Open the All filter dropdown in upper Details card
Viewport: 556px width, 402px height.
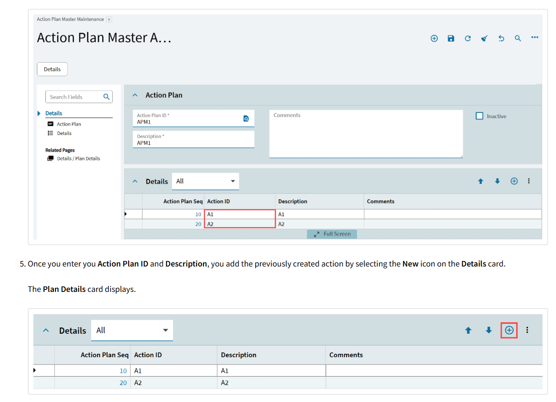205,181
